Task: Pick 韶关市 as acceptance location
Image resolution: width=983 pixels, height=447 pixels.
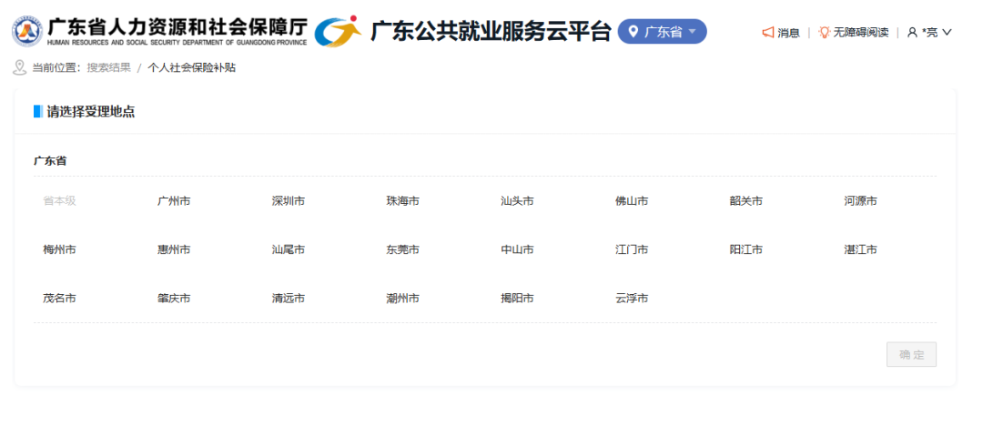Action: [x=746, y=201]
